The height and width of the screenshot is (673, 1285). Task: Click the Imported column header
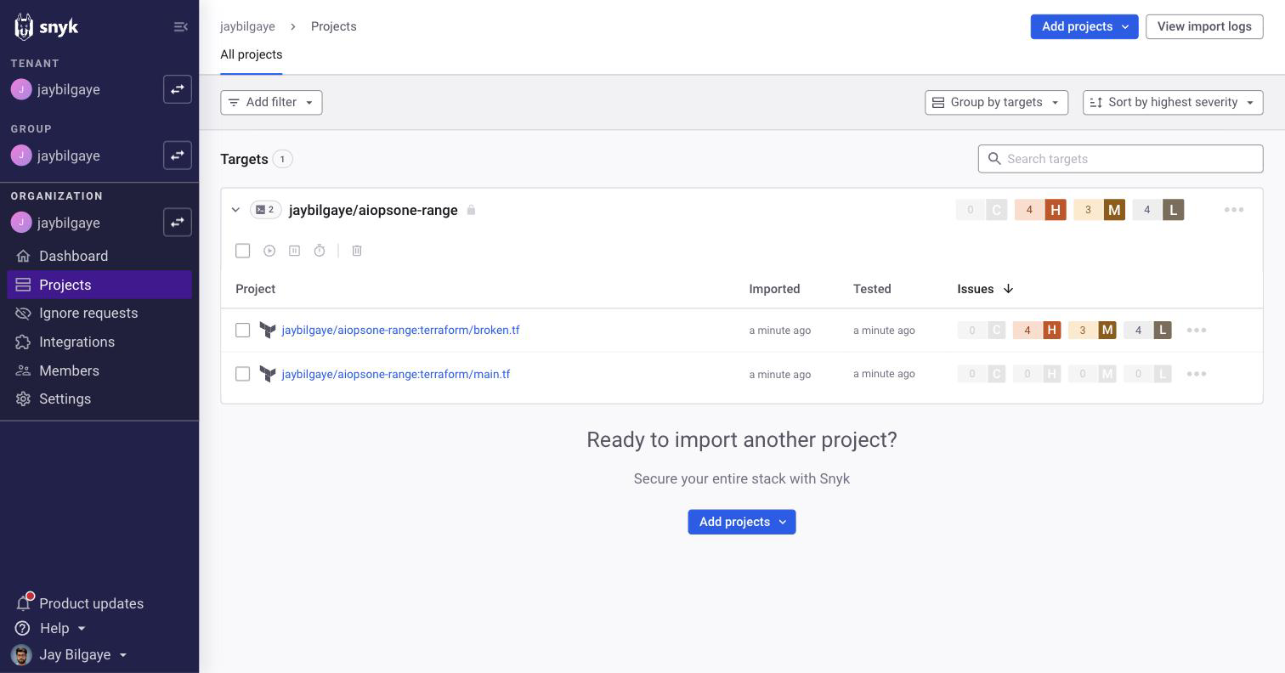pyautogui.click(x=774, y=289)
